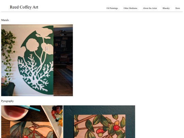Open the Oil Paintings page
This screenshot has height=138, width=184.
[112, 8]
